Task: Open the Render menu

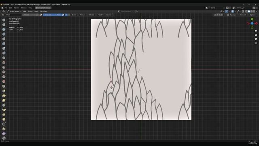Action: (x=16, y=8)
